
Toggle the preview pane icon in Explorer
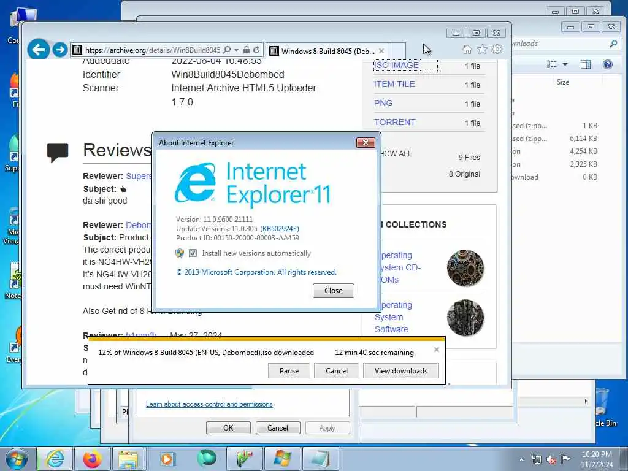click(x=586, y=64)
